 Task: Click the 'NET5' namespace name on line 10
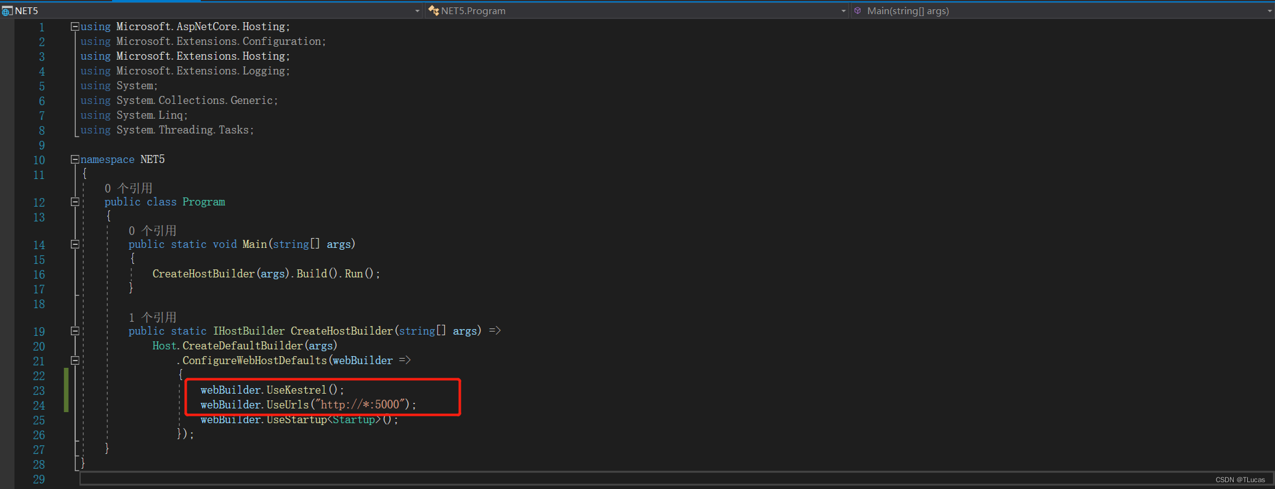click(x=152, y=159)
